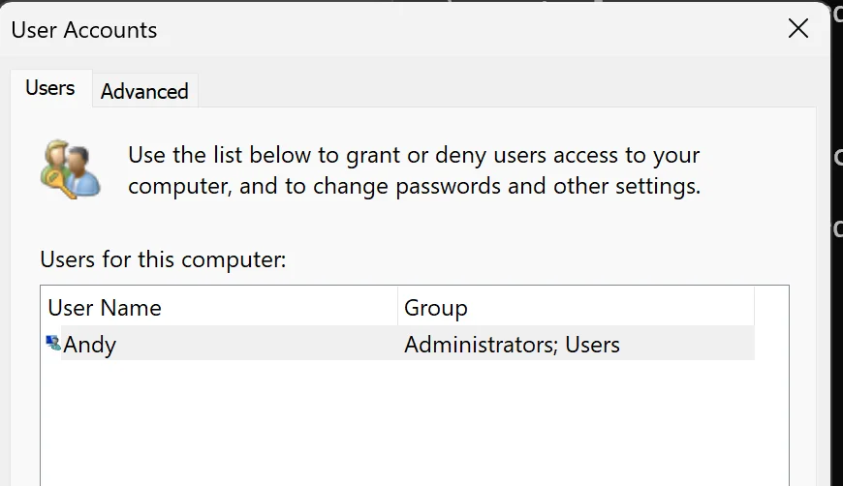Click the User Accounts title bar text
This screenshot has width=843, height=486.
[x=84, y=30]
